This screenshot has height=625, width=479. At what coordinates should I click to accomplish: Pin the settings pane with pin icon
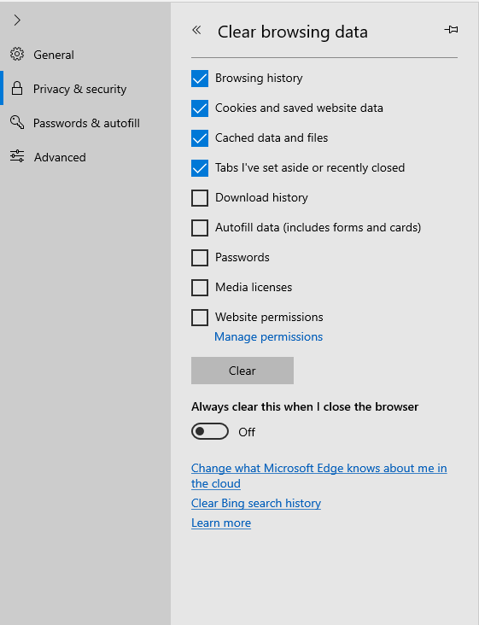(x=451, y=30)
